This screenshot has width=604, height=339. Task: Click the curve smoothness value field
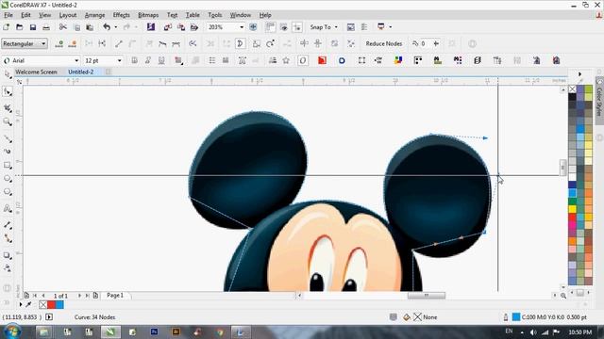426,44
